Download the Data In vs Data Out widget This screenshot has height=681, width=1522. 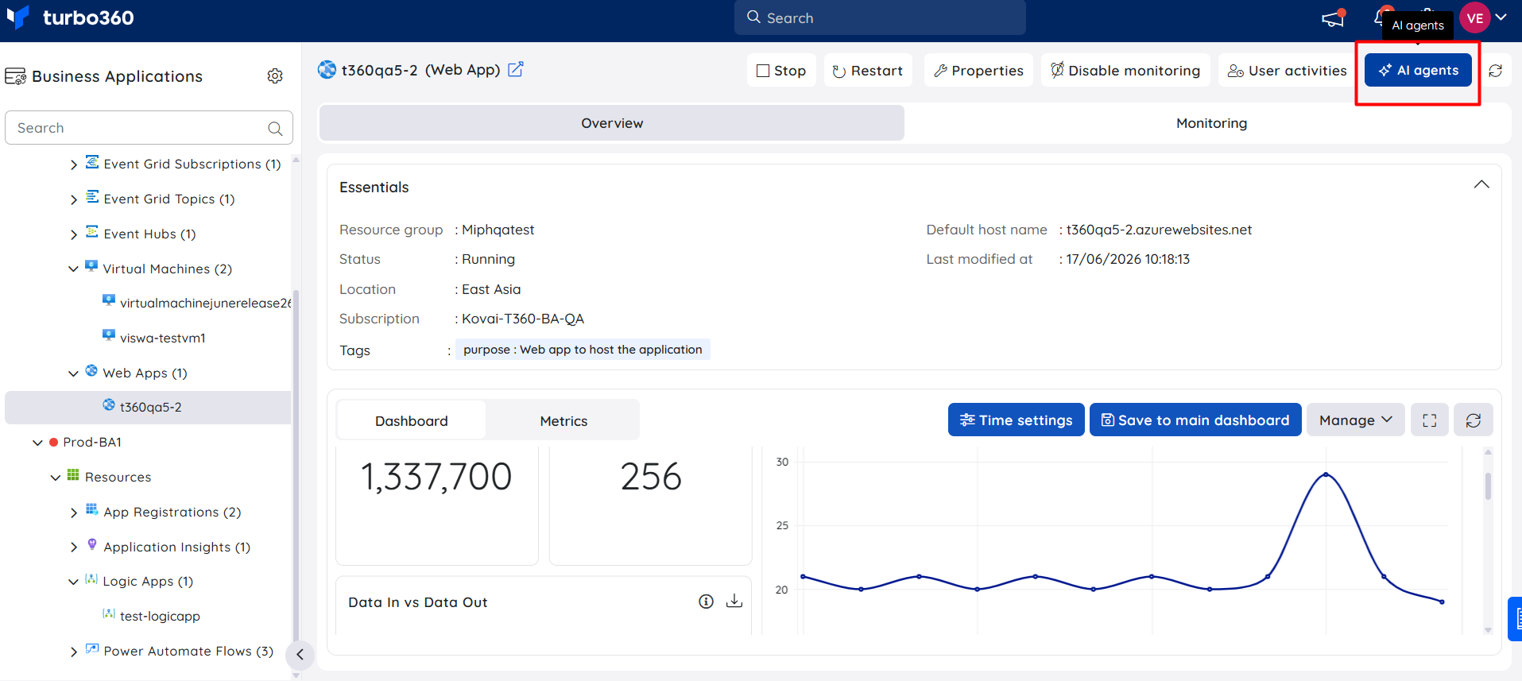point(734,602)
